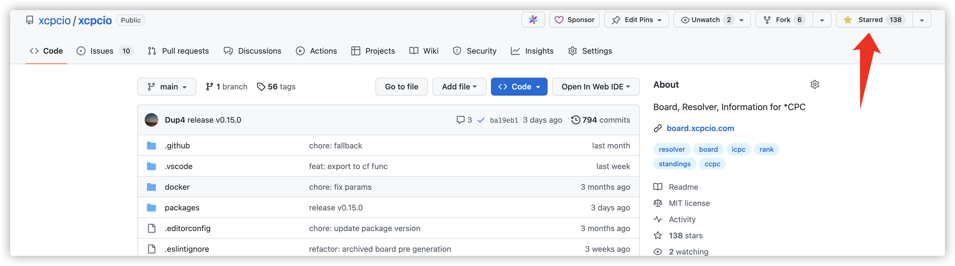View the 794 commits history
This screenshot has width=955, height=266.
pos(601,120)
